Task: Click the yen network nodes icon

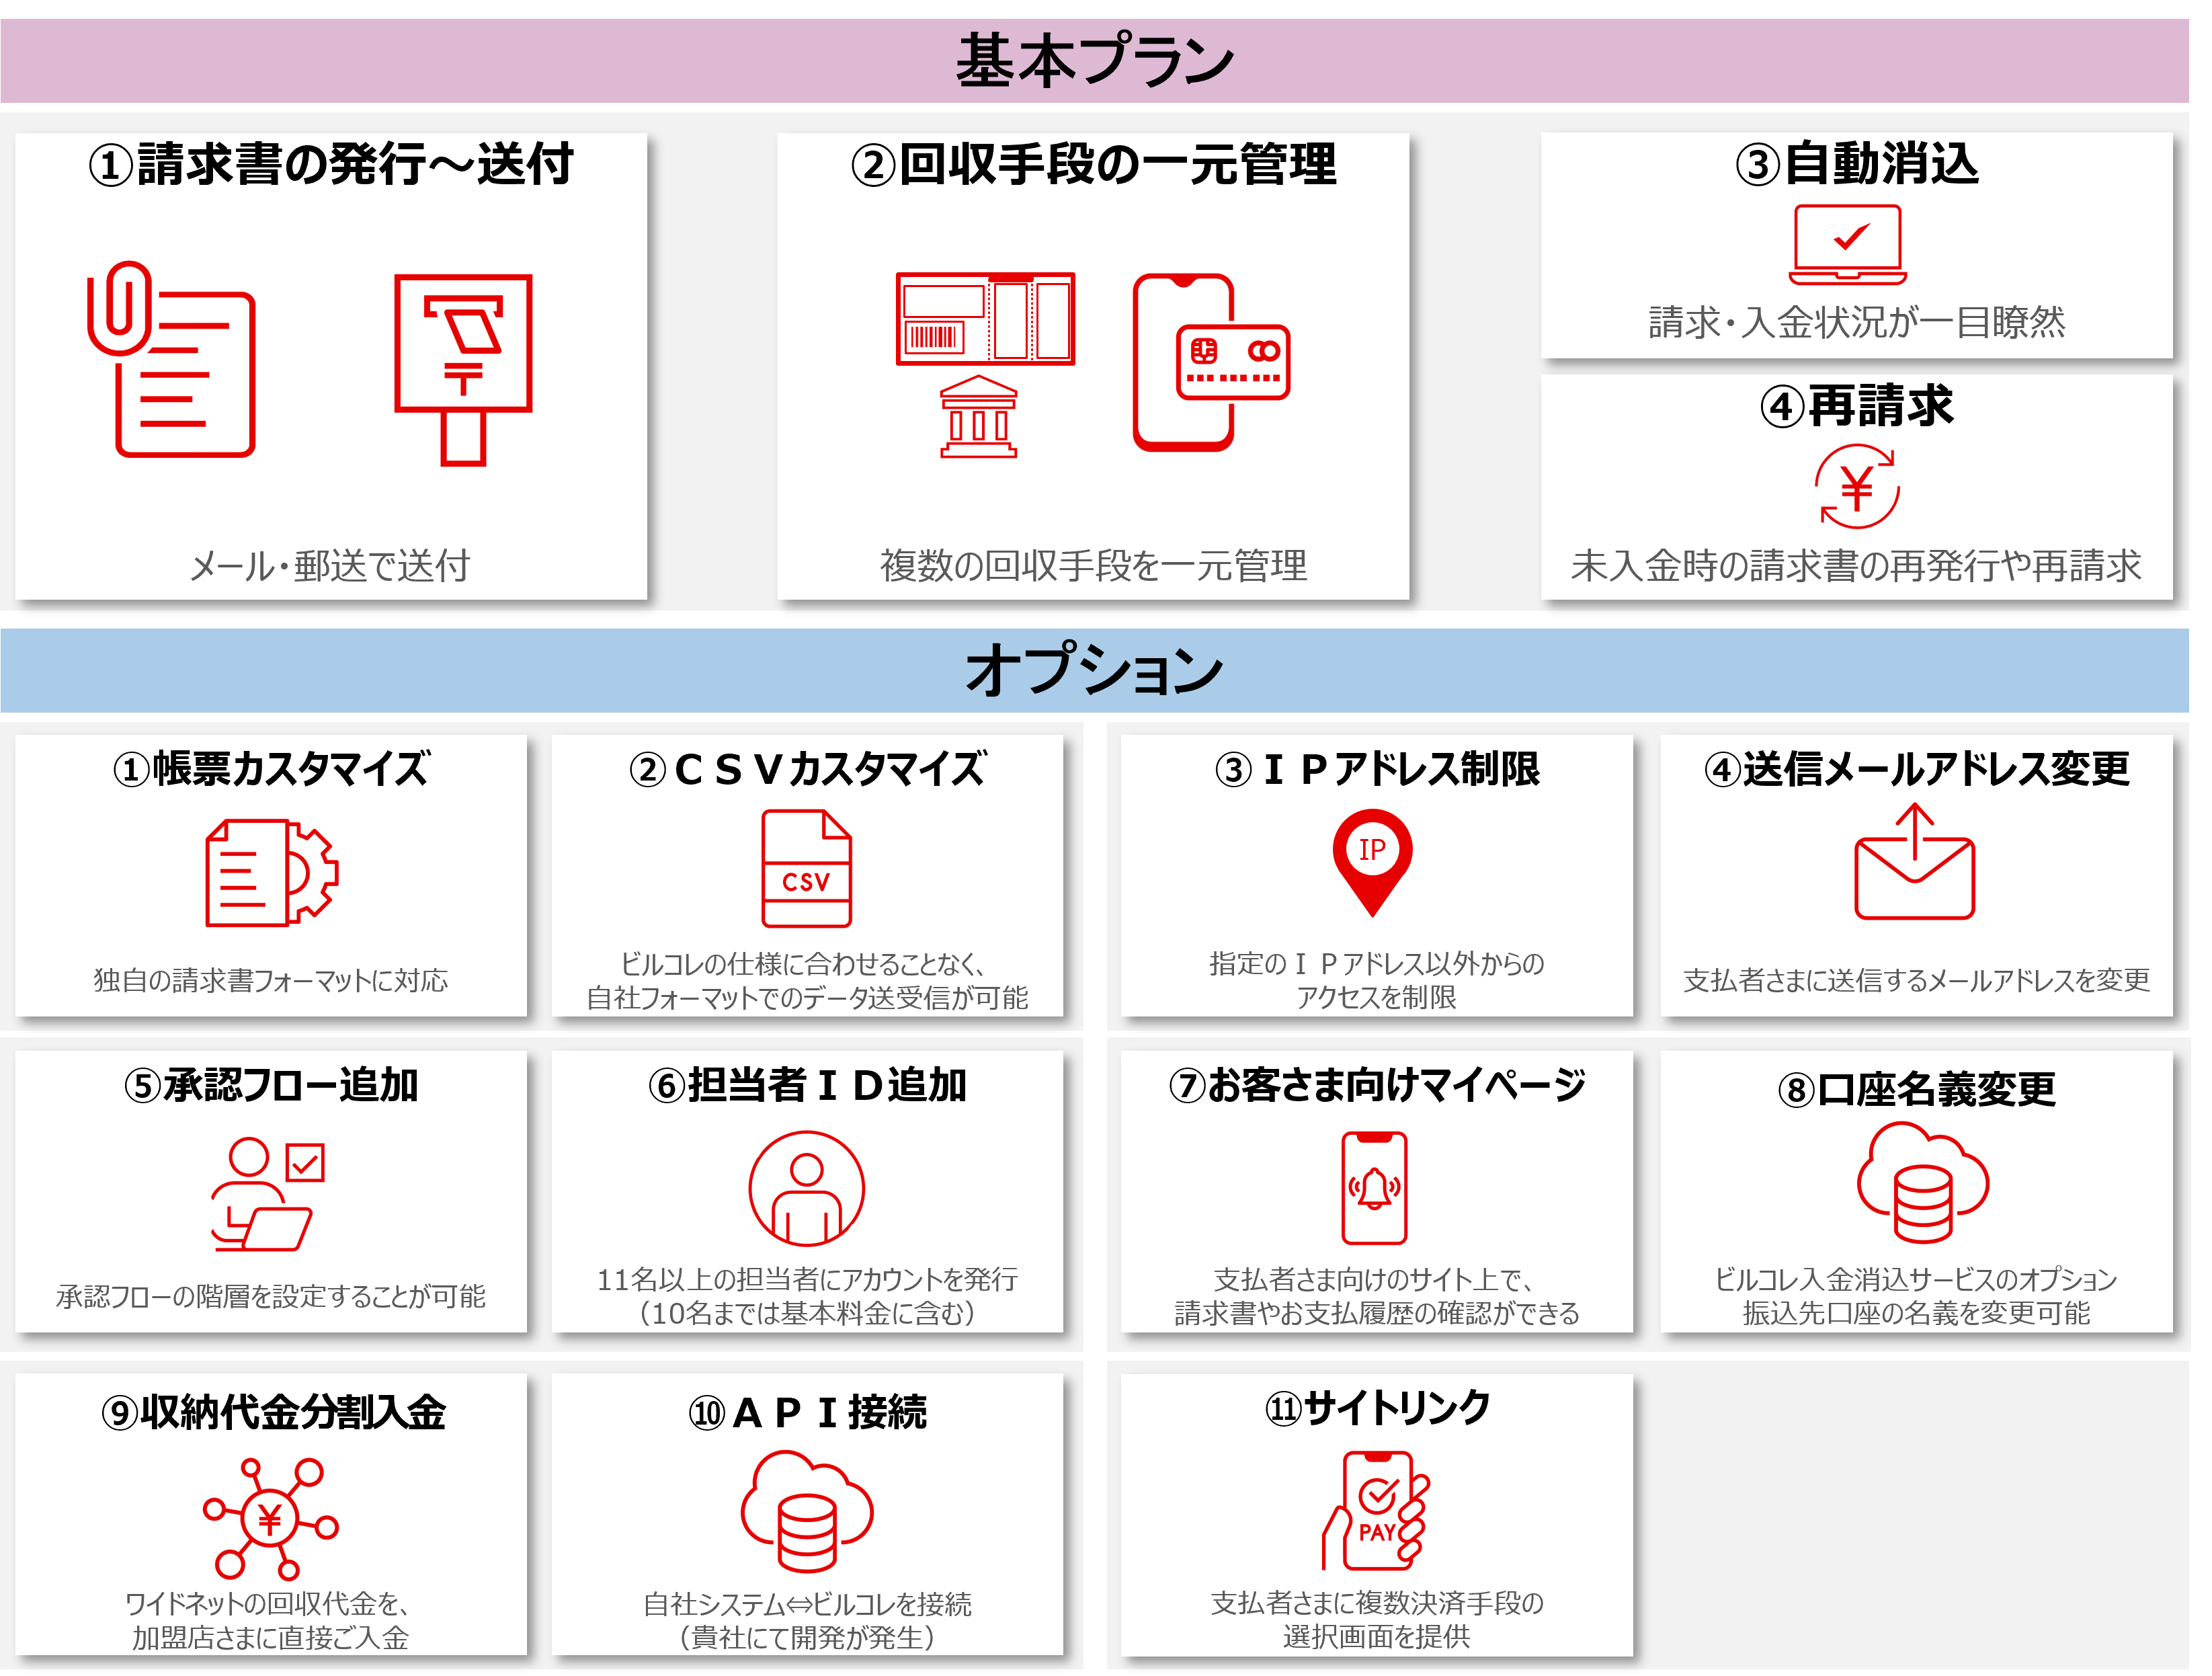Action: (x=270, y=1518)
